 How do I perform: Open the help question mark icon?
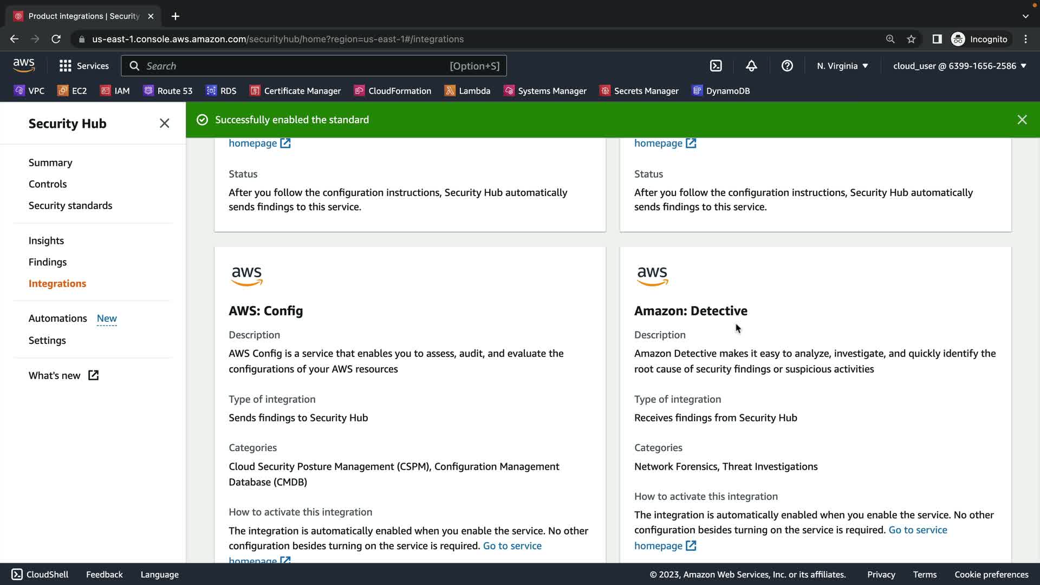787,66
